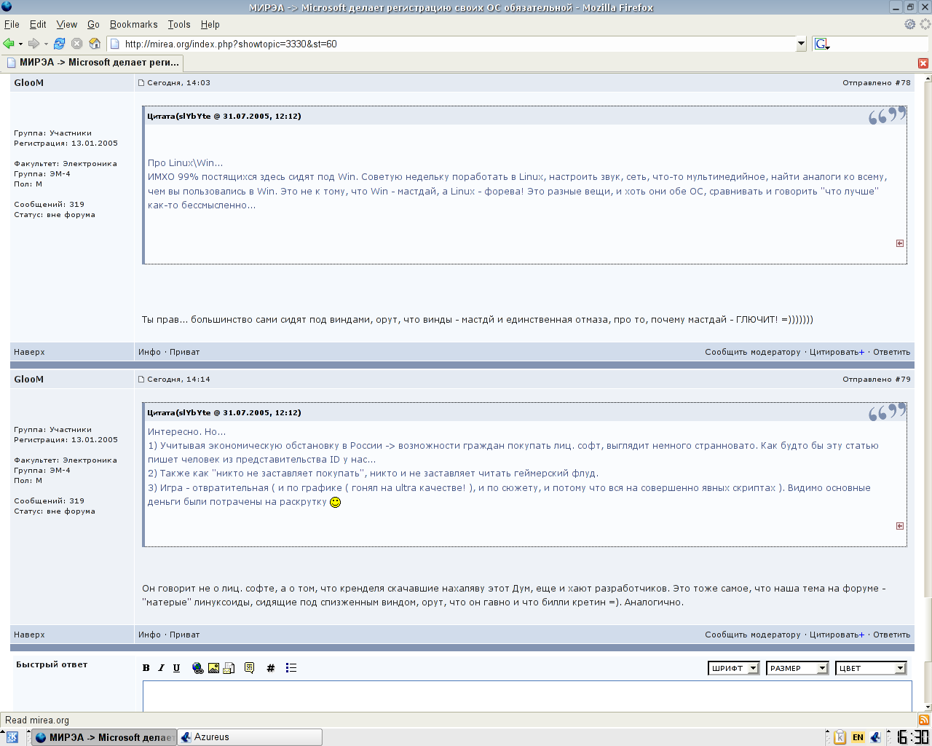The width and height of the screenshot is (932, 746).
Task: Open GlooM profile in post #78 header
Action: click(28, 82)
